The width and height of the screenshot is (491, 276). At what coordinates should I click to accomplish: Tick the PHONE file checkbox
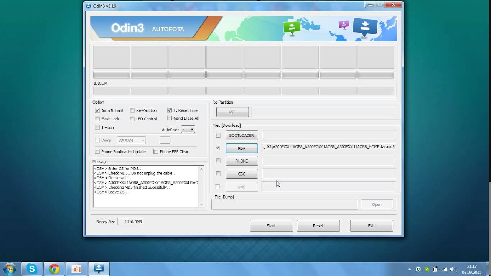218,161
